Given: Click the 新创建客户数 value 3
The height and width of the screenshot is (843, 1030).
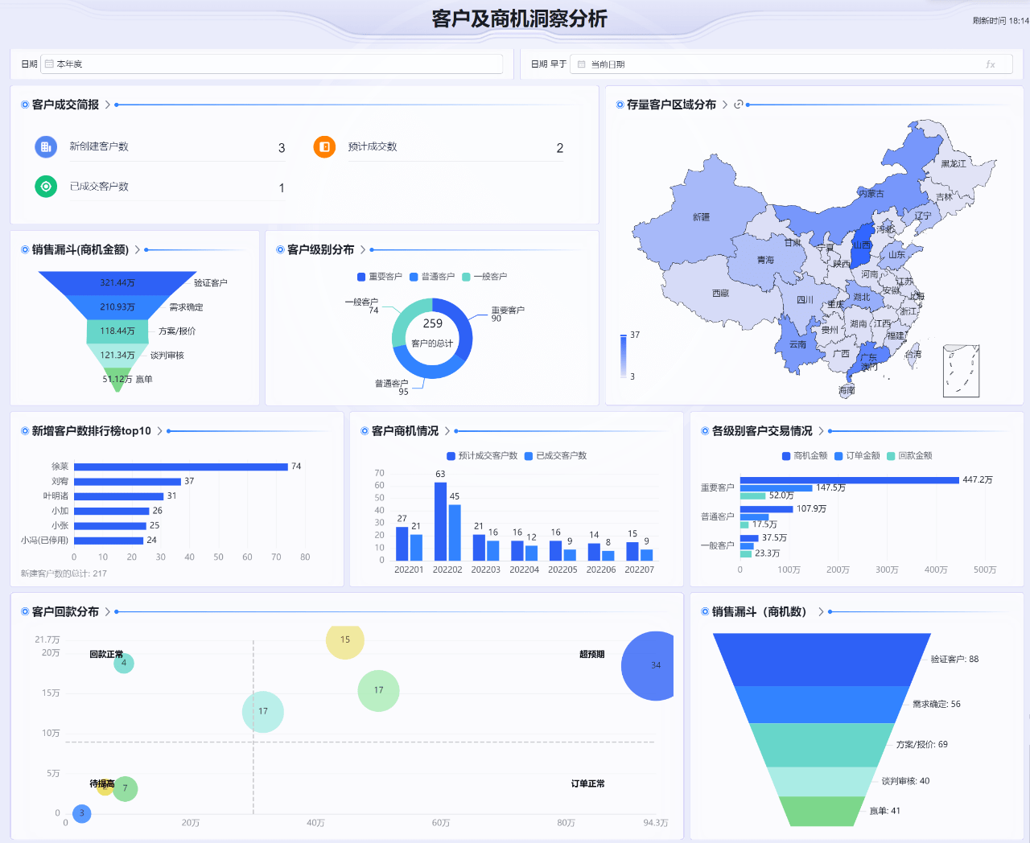Looking at the screenshot, I should 282,148.
